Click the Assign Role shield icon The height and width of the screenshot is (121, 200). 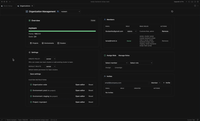pyautogui.click(x=105, y=56)
